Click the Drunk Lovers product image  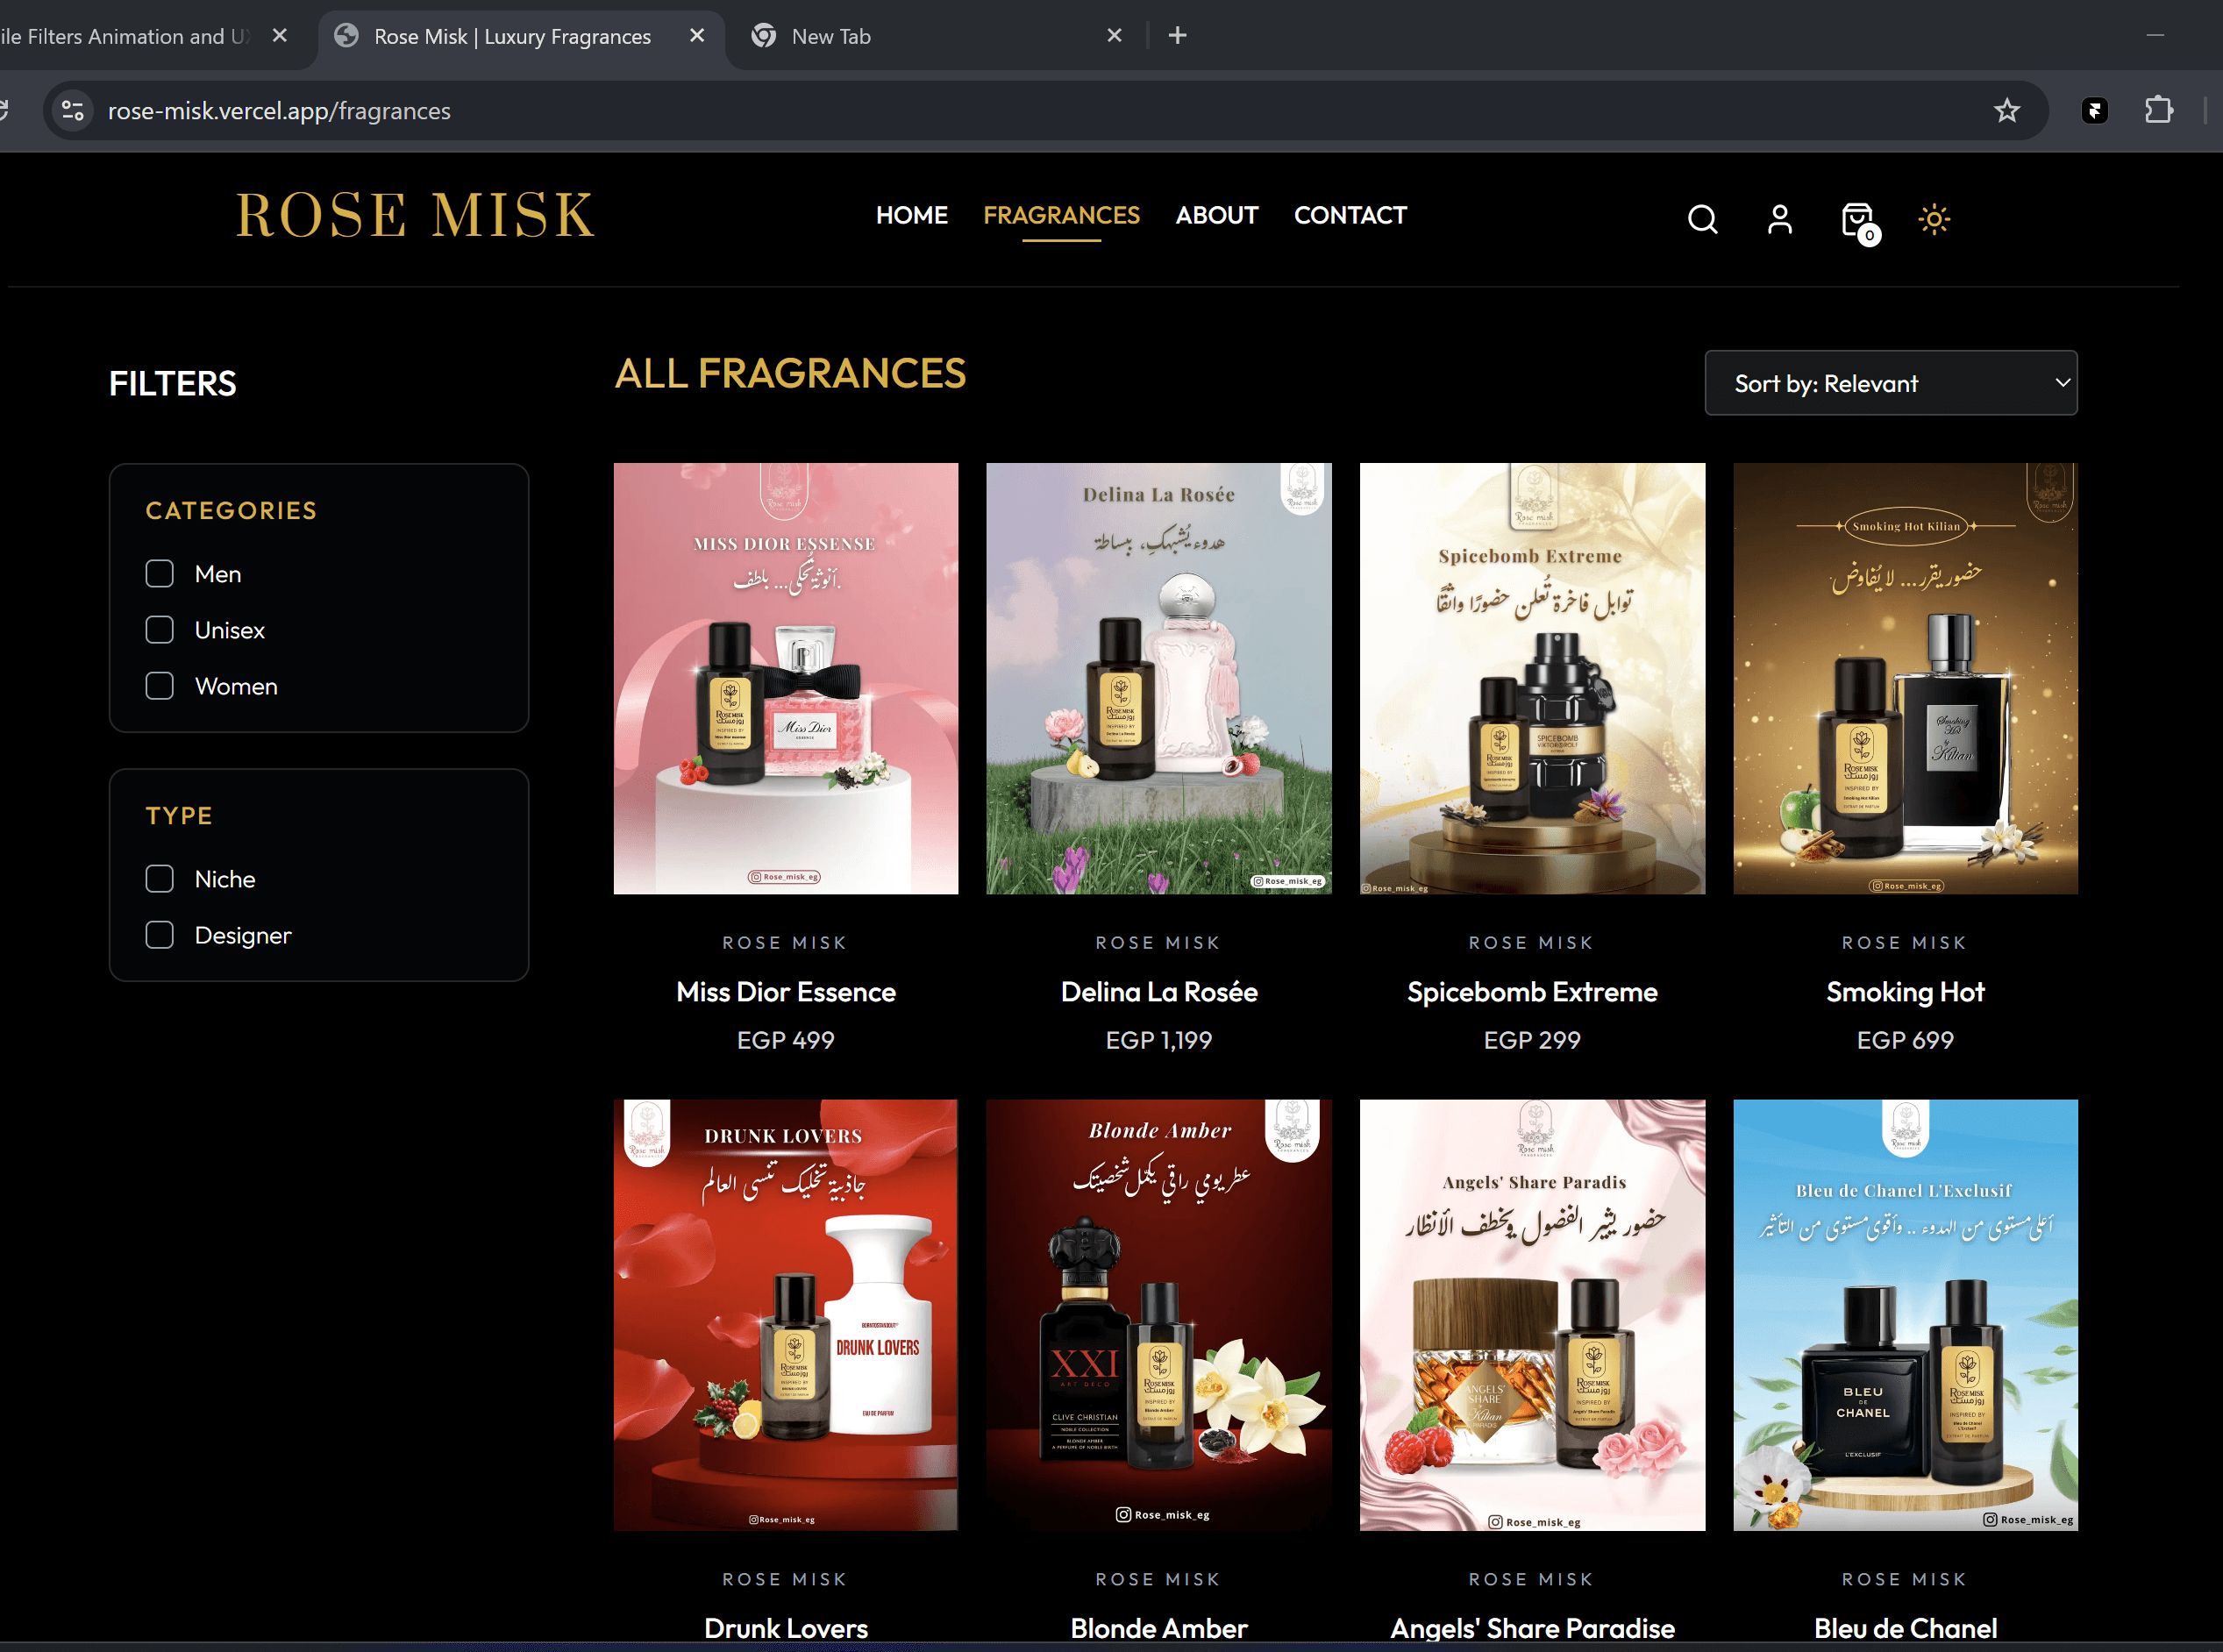click(785, 1315)
